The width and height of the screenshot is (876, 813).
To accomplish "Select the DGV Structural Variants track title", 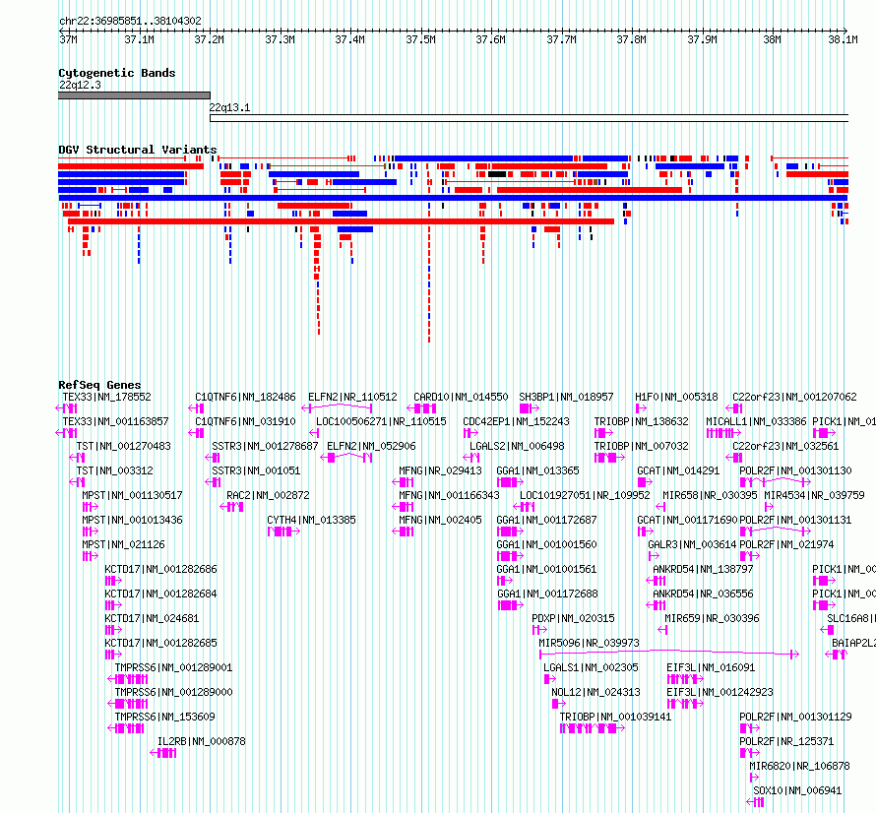I will click(138, 150).
